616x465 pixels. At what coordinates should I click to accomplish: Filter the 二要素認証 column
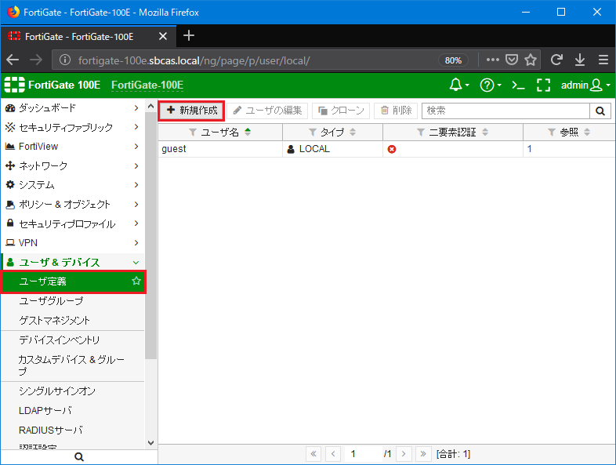coord(421,133)
